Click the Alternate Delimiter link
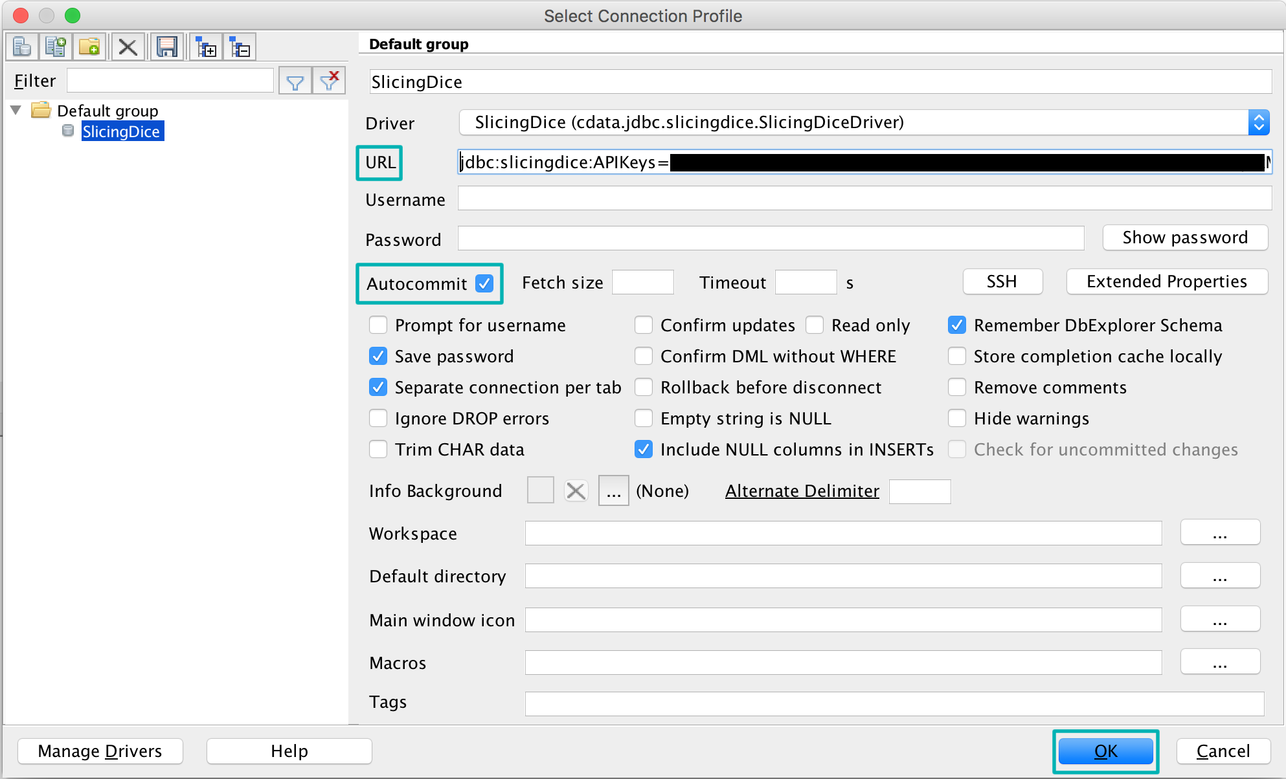1286x779 pixels. pyautogui.click(x=802, y=491)
